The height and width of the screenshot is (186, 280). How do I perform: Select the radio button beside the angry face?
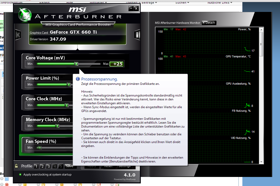point(2,184)
